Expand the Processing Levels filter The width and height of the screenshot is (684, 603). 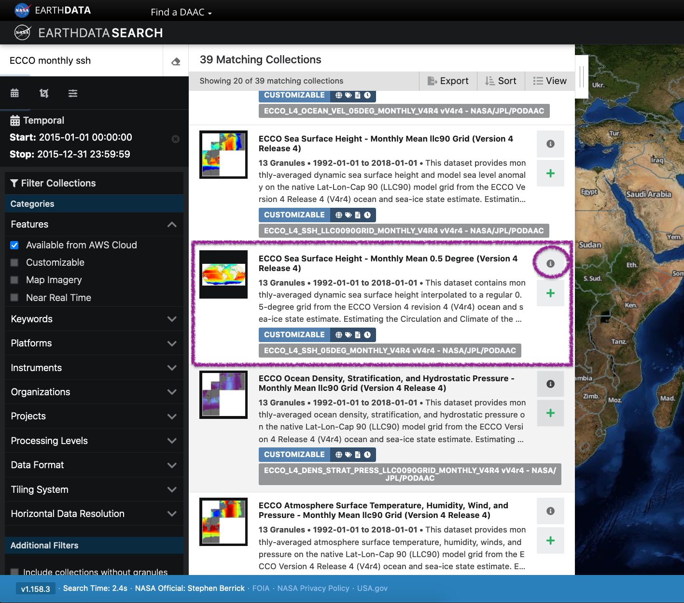click(171, 441)
